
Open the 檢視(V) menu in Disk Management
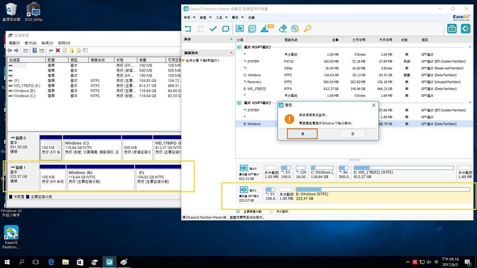(47, 43)
